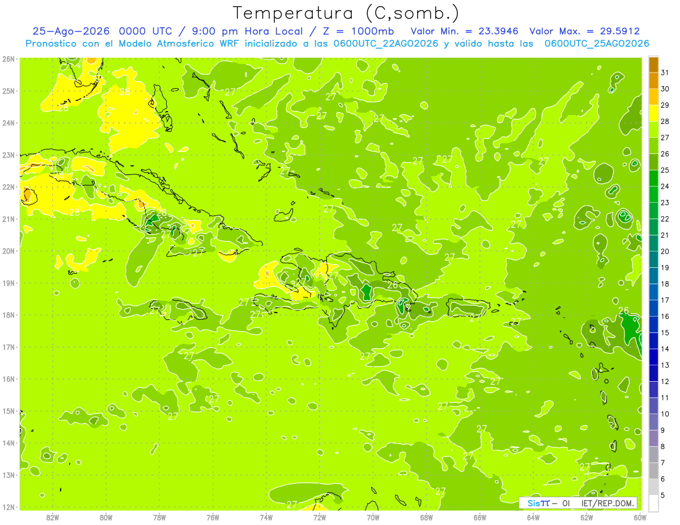Click the "80W" longitude axis label
The height and width of the screenshot is (525, 680).
tap(105, 517)
